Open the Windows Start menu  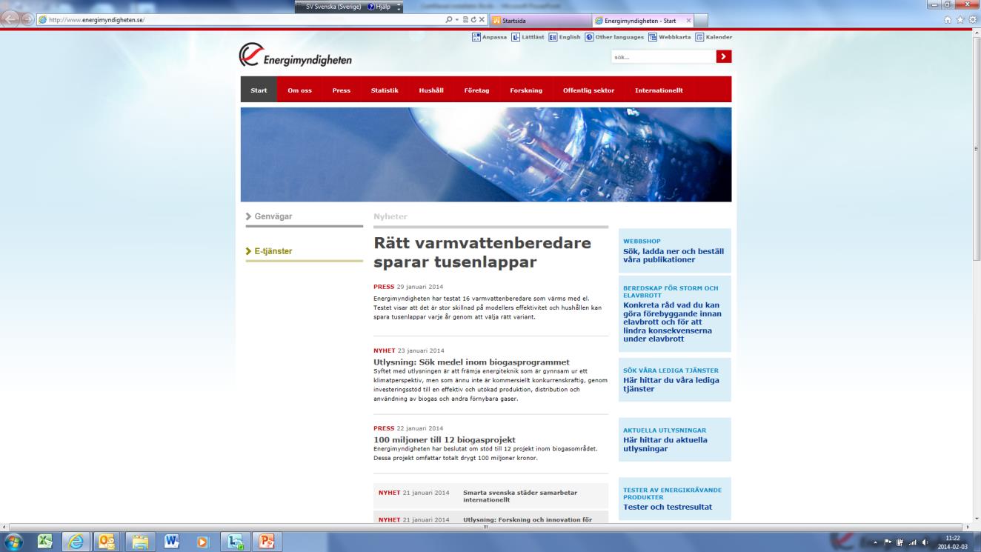[14, 542]
